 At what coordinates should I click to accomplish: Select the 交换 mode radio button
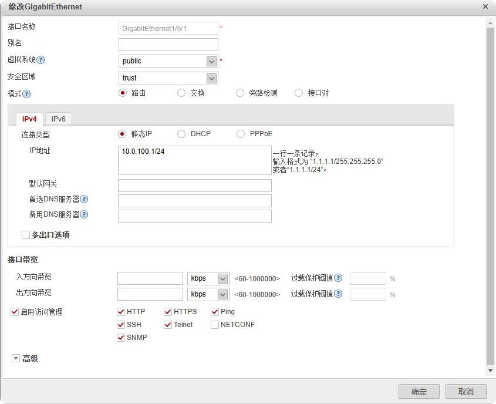181,93
